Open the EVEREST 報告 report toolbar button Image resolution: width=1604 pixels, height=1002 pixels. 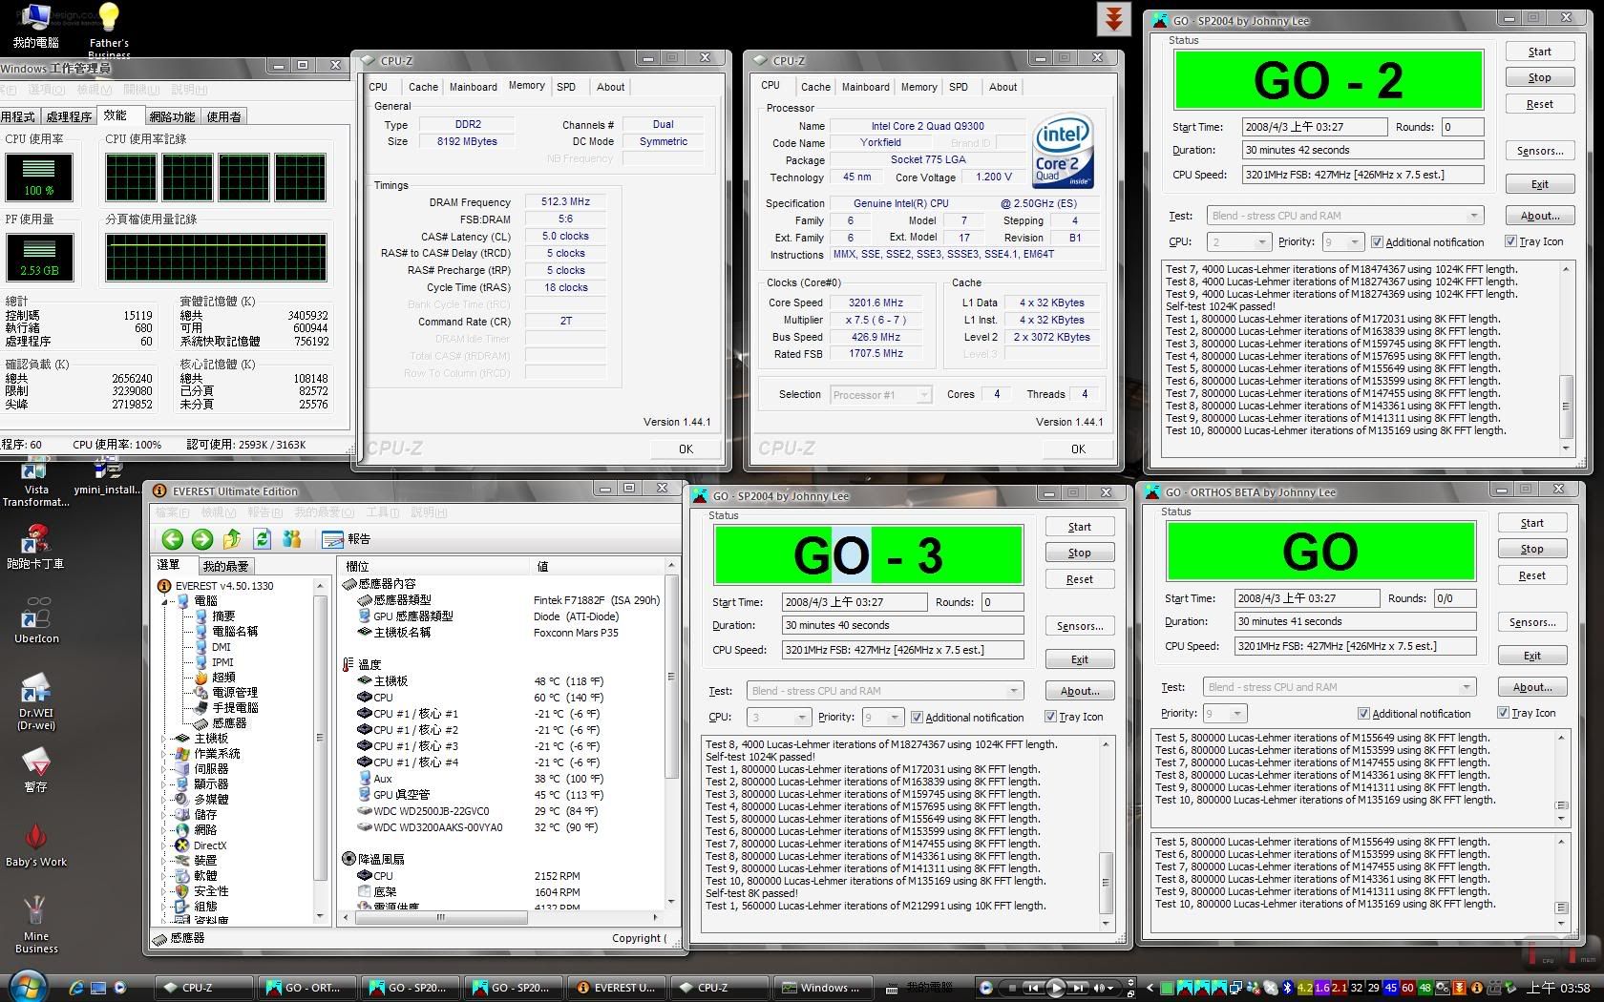click(347, 539)
